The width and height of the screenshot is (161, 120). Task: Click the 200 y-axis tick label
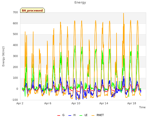tap(15, 67)
